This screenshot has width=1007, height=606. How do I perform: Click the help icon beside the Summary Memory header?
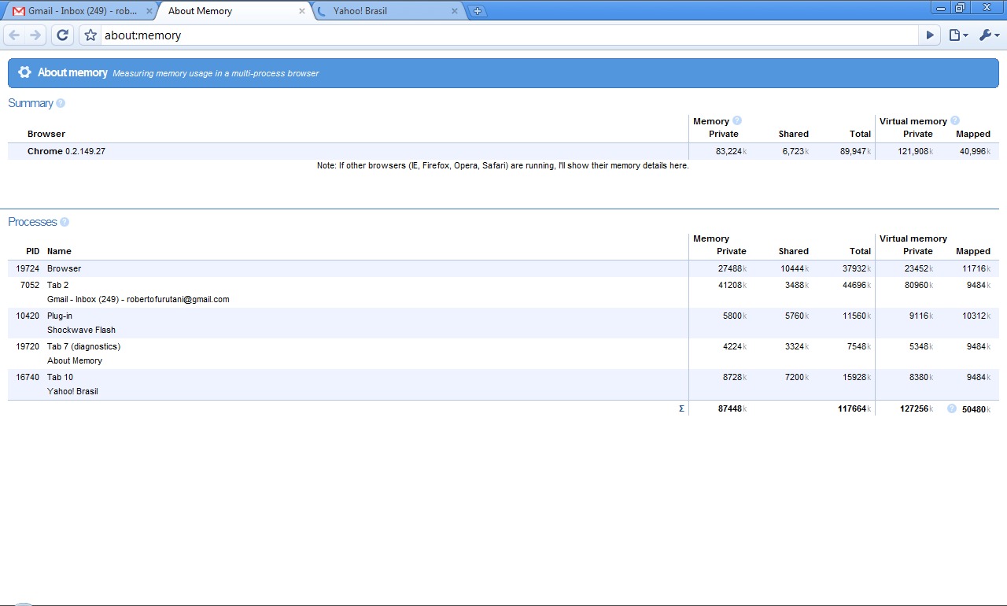point(737,120)
